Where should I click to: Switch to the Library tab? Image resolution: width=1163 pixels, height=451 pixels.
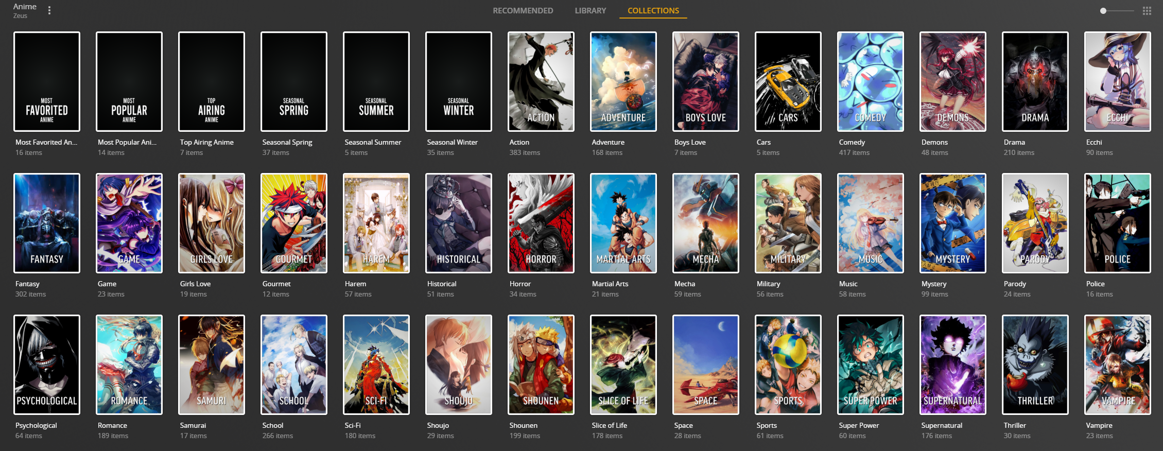coord(590,11)
